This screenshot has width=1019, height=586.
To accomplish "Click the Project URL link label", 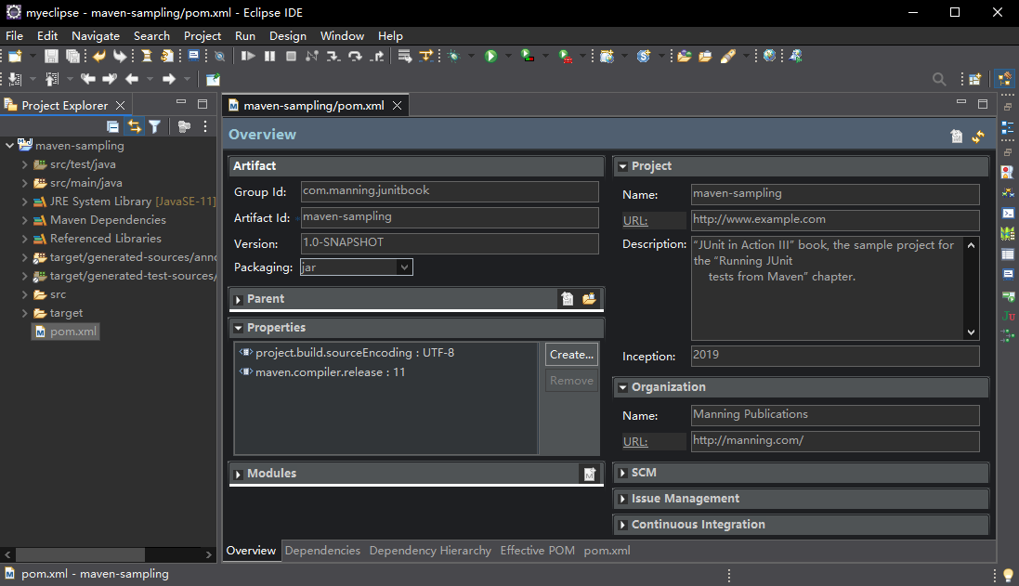I will (x=635, y=221).
